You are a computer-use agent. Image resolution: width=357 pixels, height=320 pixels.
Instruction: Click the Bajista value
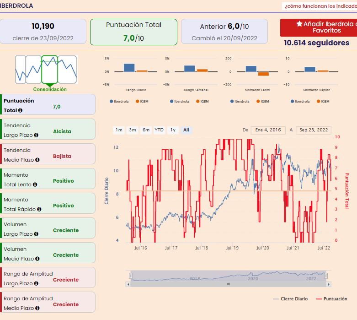coord(62,156)
